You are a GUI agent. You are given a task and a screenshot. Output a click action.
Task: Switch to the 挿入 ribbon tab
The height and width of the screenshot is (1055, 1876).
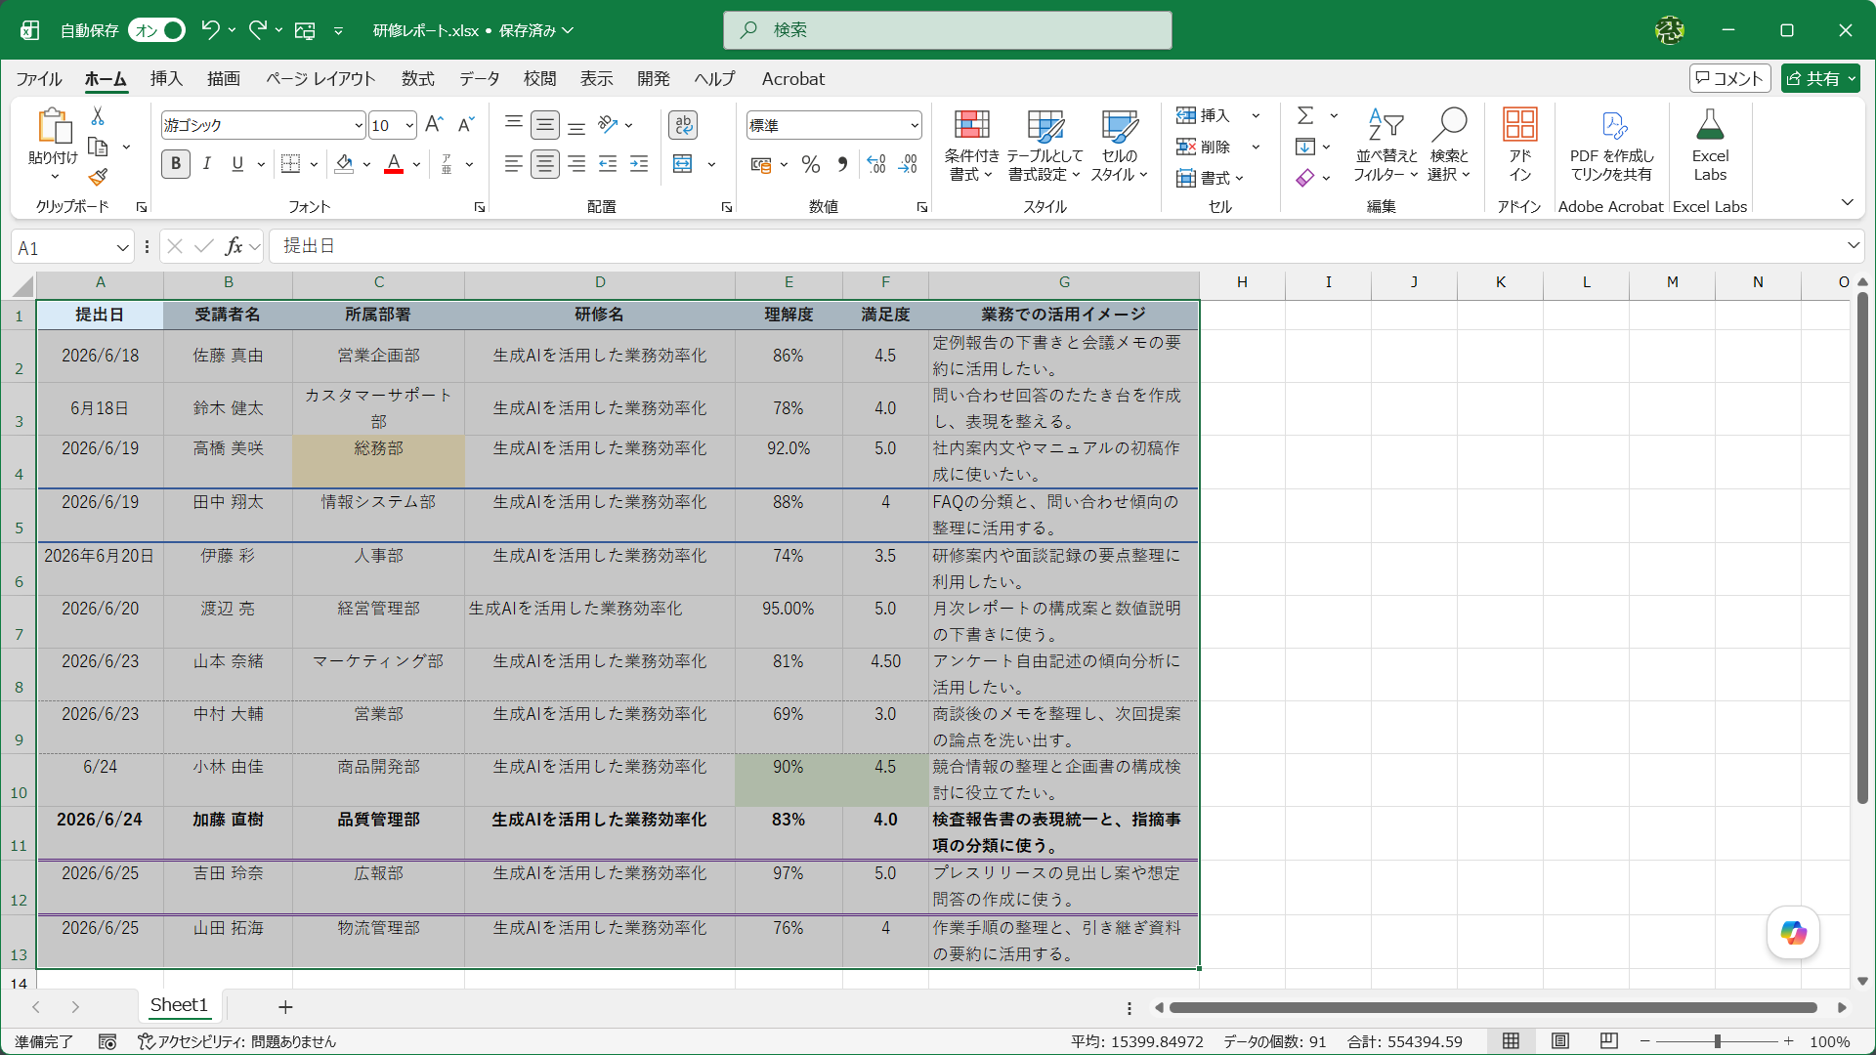pos(166,79)
